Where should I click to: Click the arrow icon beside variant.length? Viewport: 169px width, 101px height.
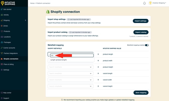click(x=98, y=73)
